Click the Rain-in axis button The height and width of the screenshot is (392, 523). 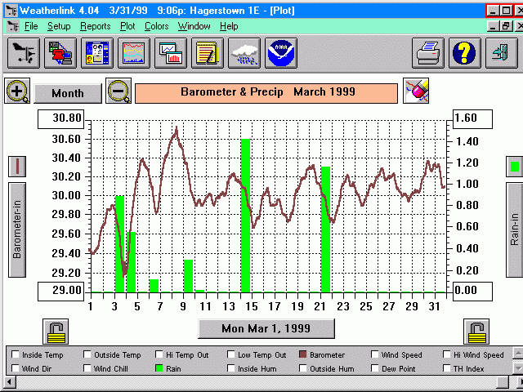[514, 229]
